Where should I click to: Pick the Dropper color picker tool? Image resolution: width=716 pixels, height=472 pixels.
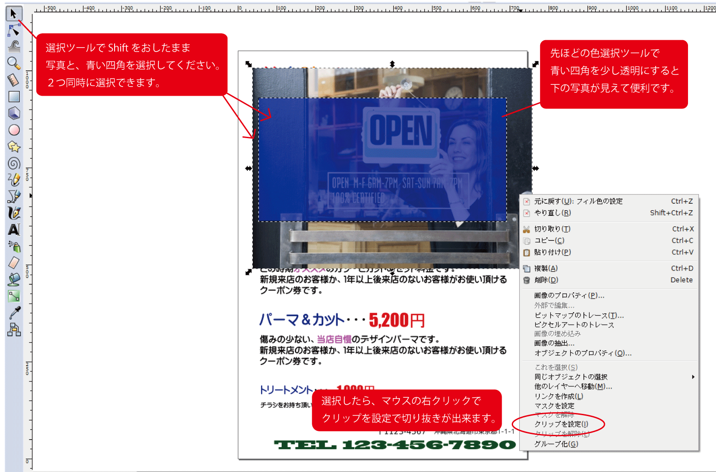point(14,312)
